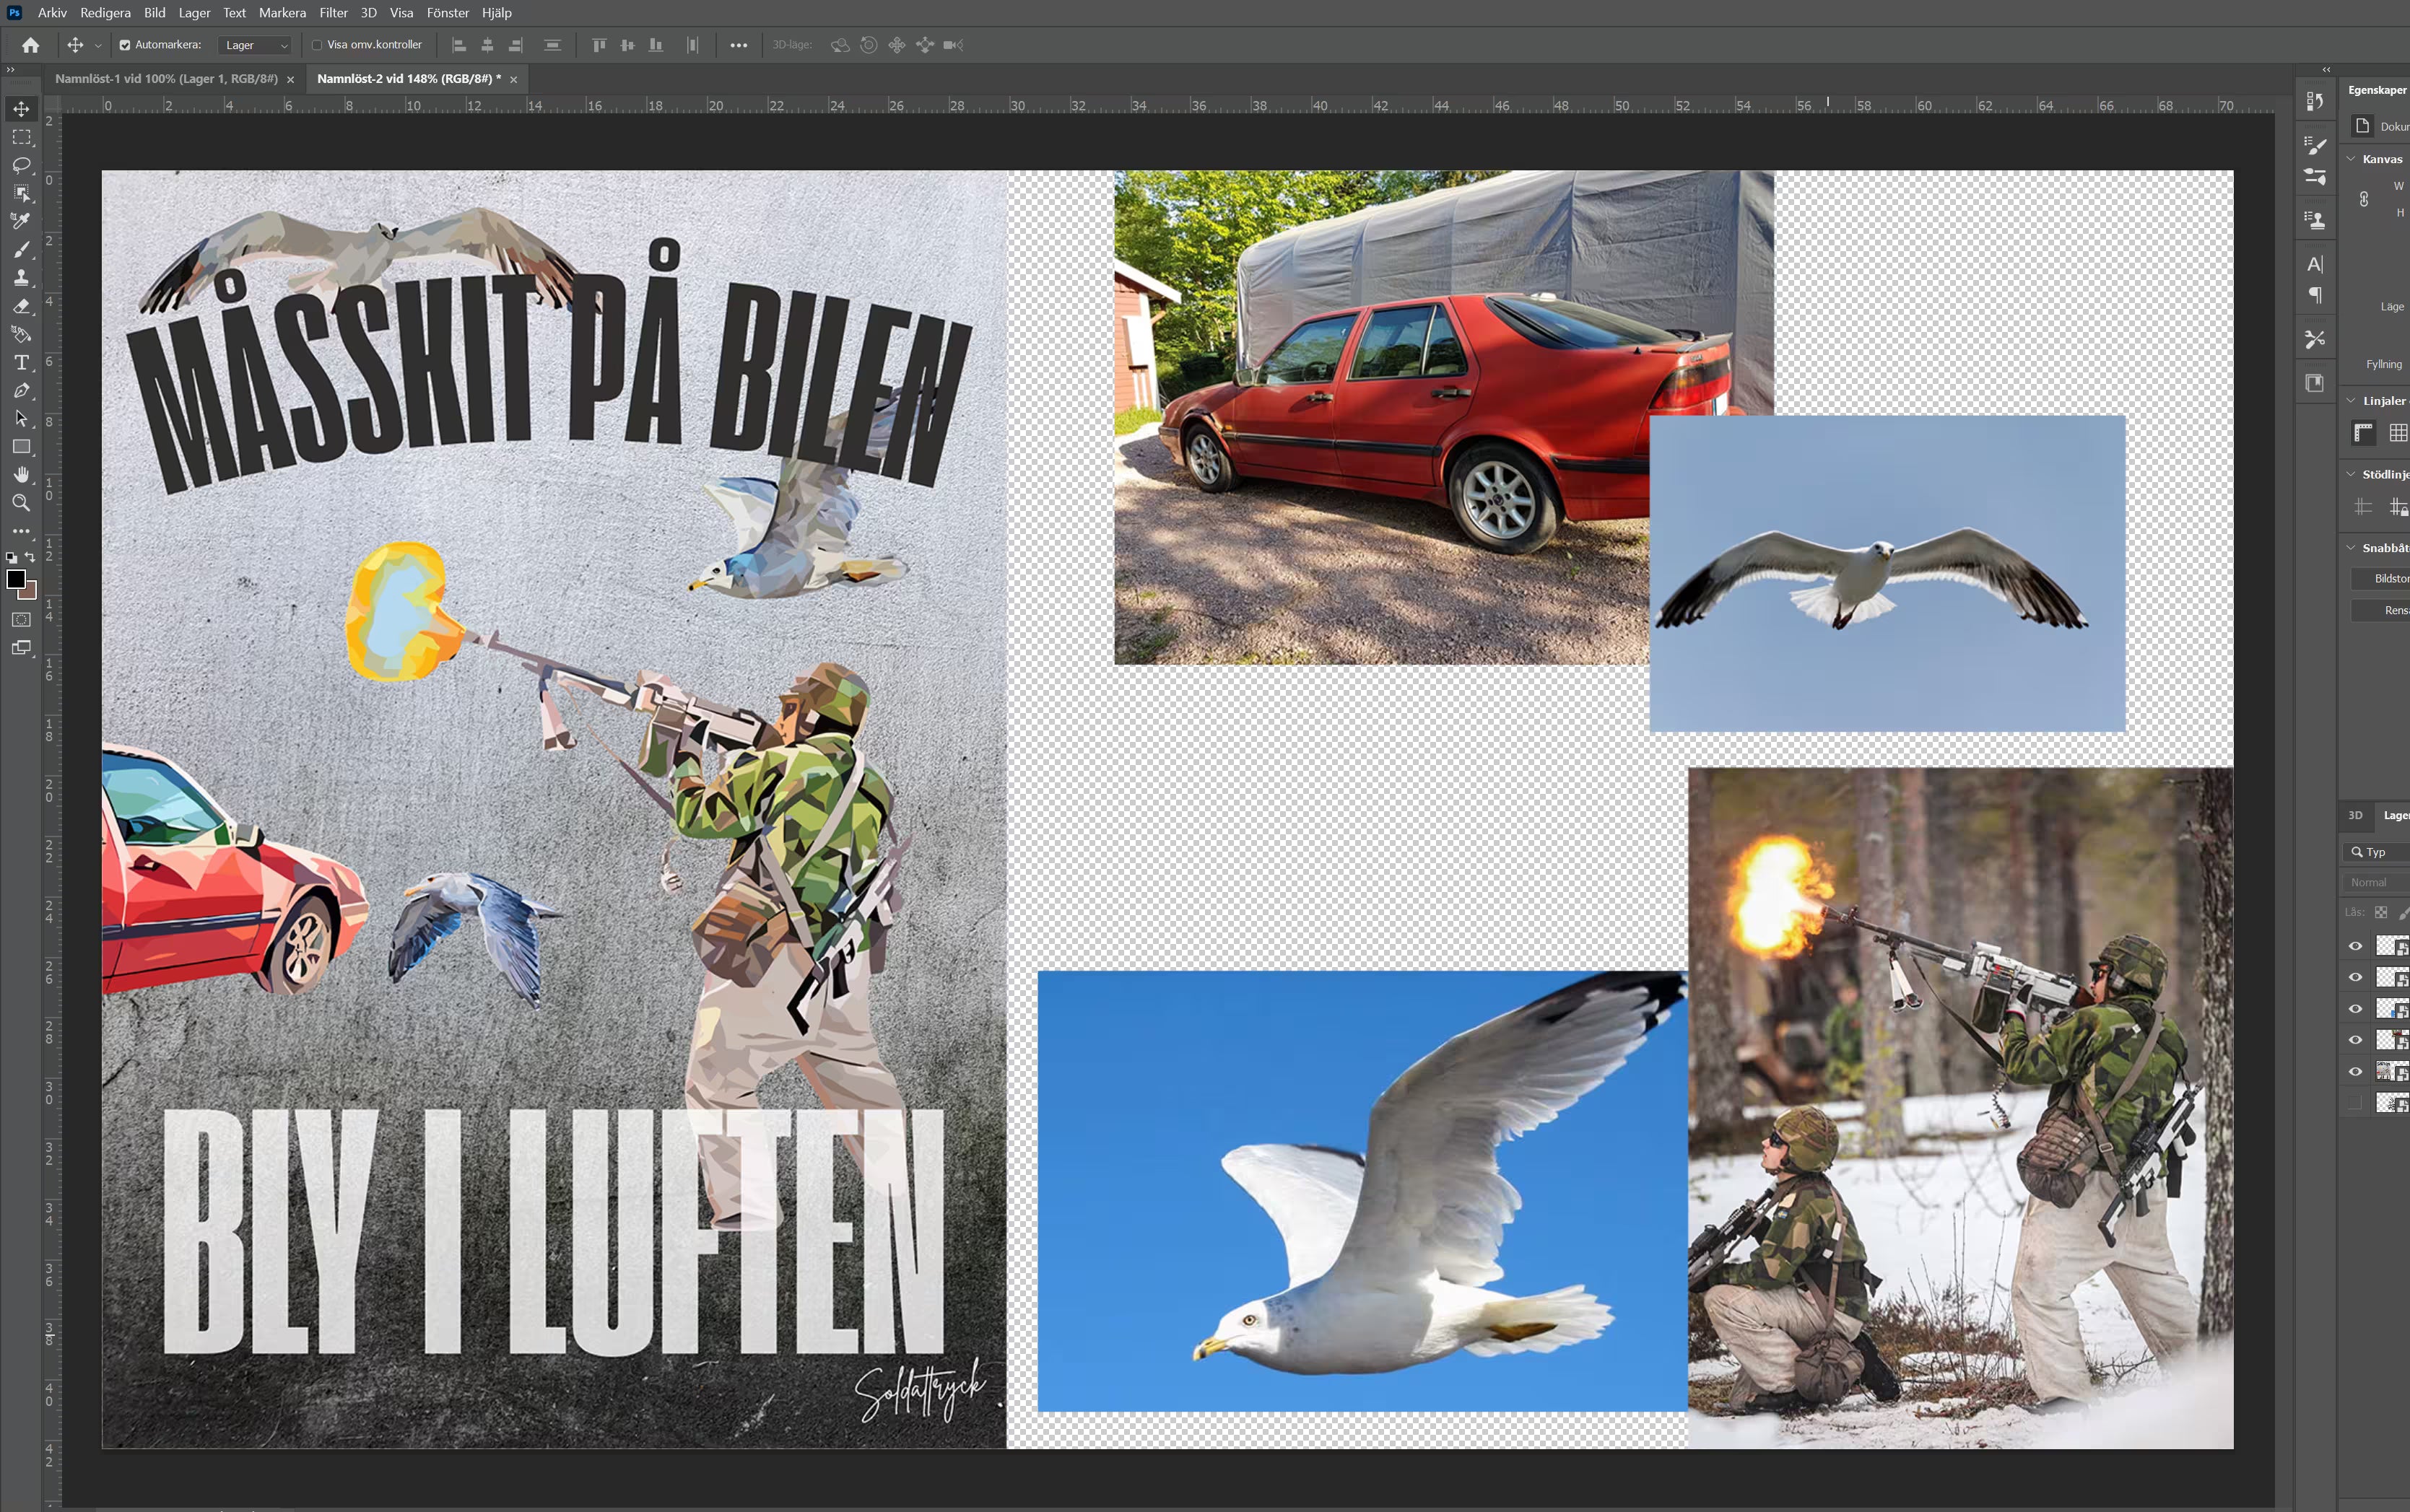Collapse the Kanvas section
Screen dimensions: 2410x1512
(x=2351, y=159)
